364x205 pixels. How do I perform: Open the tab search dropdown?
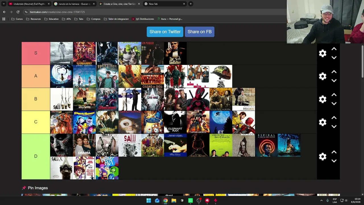pyautogui.click(x=4, y=4)
